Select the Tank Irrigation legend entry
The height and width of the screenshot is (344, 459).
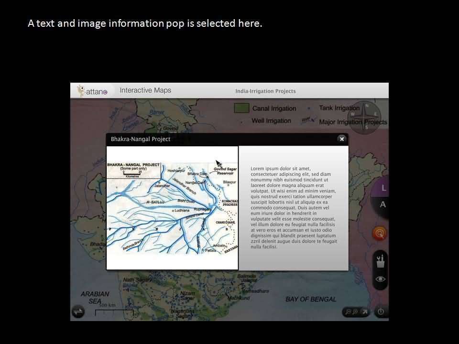339,108
